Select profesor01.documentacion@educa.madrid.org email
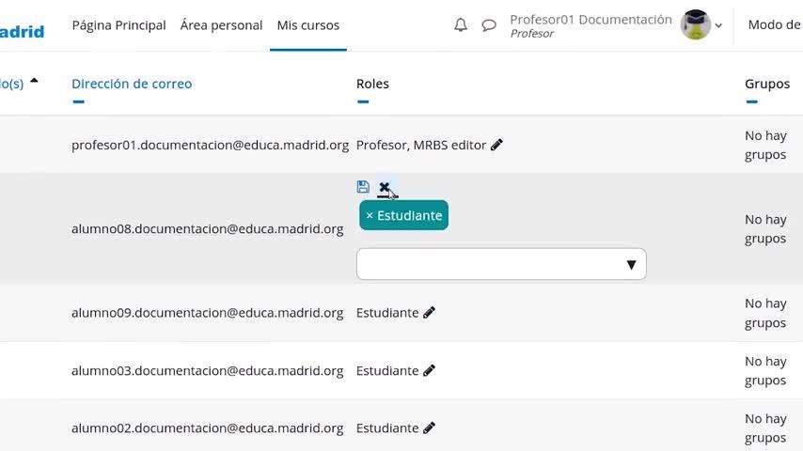 (210, 145)
